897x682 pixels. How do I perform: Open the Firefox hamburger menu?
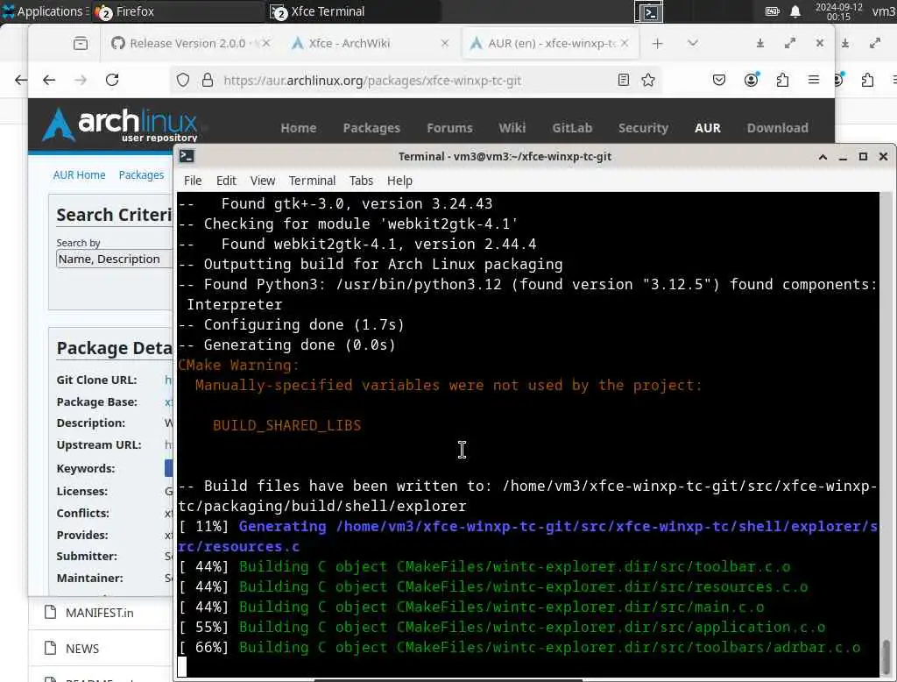(814, 80)
